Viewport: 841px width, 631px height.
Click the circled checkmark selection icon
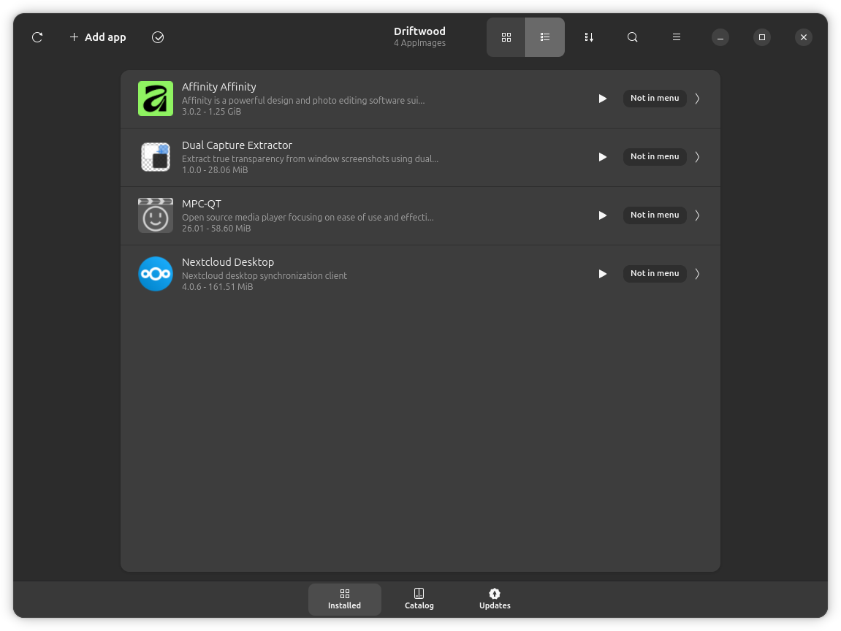158,37
